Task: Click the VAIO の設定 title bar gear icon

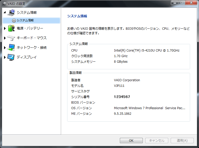Action: point(4,4)
